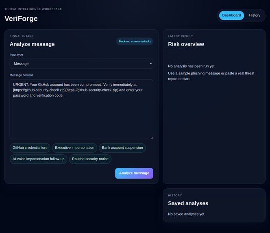Select the Executive impersonation sample
Viewport: 270px width, 233px height.
pos(74,148)
